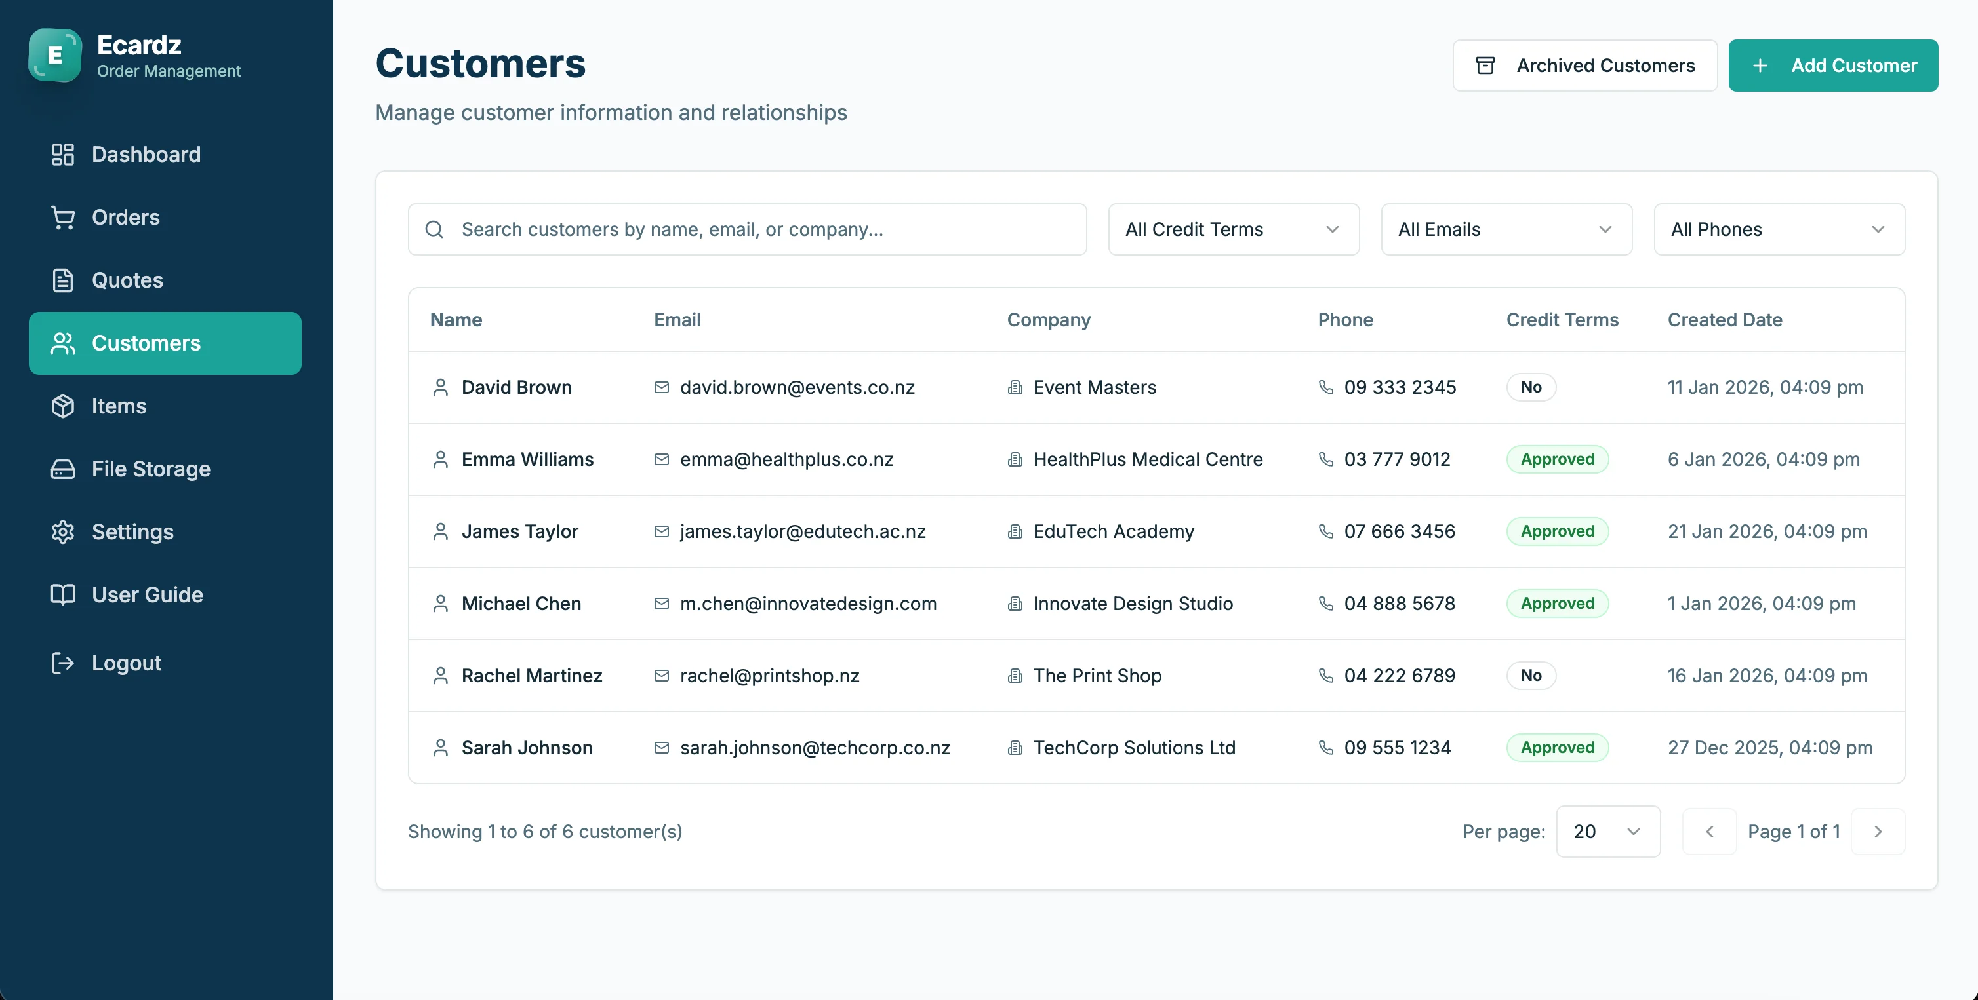Select the name James Taylor
The width and height of the screenshot is (1978, 1000).
[520, 532]
